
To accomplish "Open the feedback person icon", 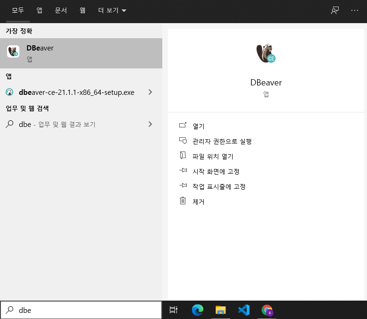I will coord(335,10).
